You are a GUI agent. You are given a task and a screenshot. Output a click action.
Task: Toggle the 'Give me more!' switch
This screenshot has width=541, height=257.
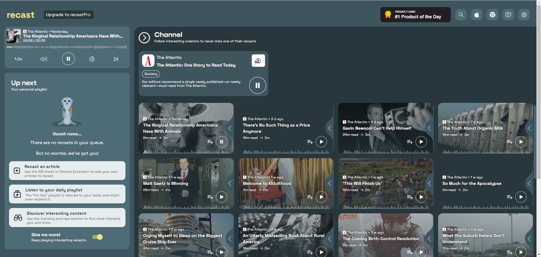coord(98,237)
